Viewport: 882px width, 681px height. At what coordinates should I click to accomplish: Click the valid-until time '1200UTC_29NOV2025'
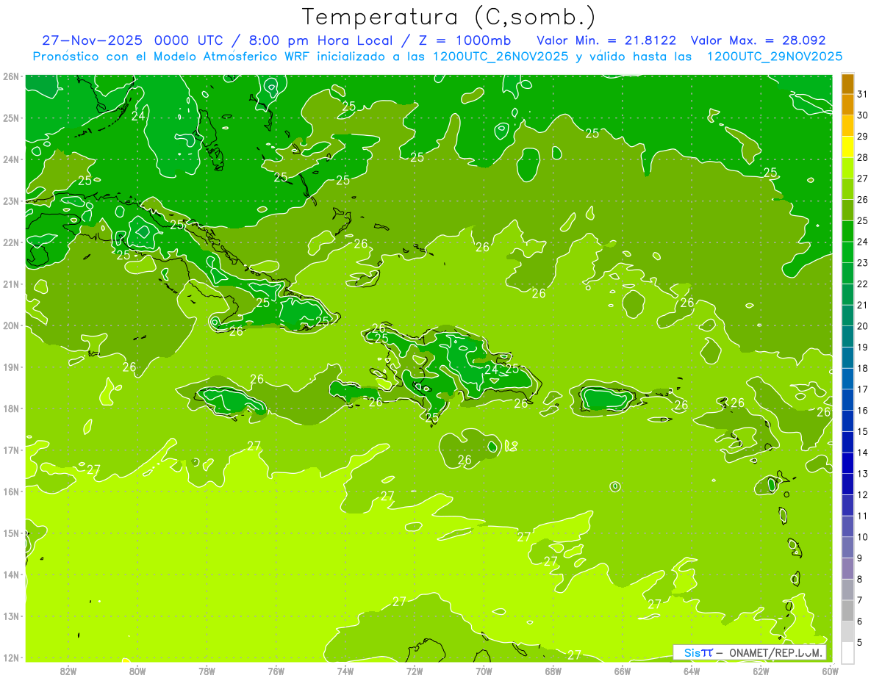coord(774,57)
